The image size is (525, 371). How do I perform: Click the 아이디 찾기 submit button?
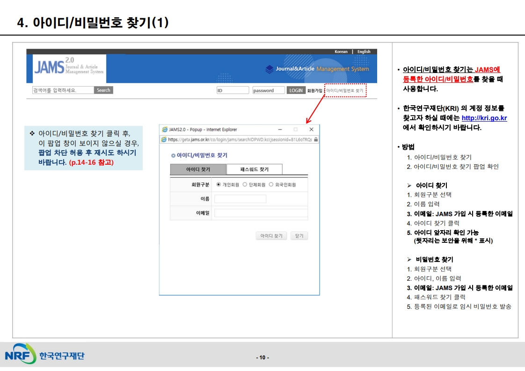[x=271, y=236]
